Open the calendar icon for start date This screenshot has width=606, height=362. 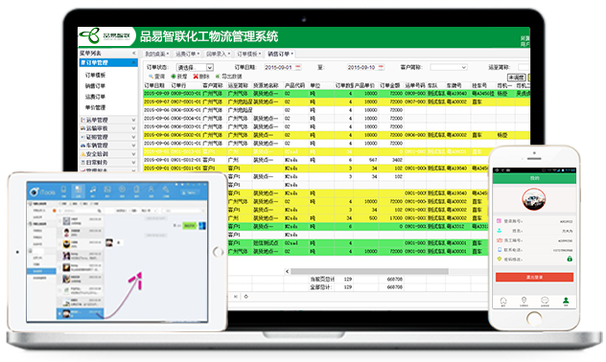pyautogui.click(x=298, y=67)
